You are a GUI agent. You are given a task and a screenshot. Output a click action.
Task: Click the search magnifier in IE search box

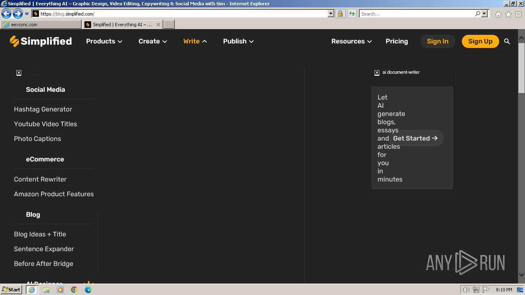477,14
